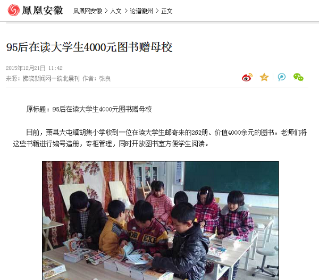Click the chevron after 人文

point(125,11)
